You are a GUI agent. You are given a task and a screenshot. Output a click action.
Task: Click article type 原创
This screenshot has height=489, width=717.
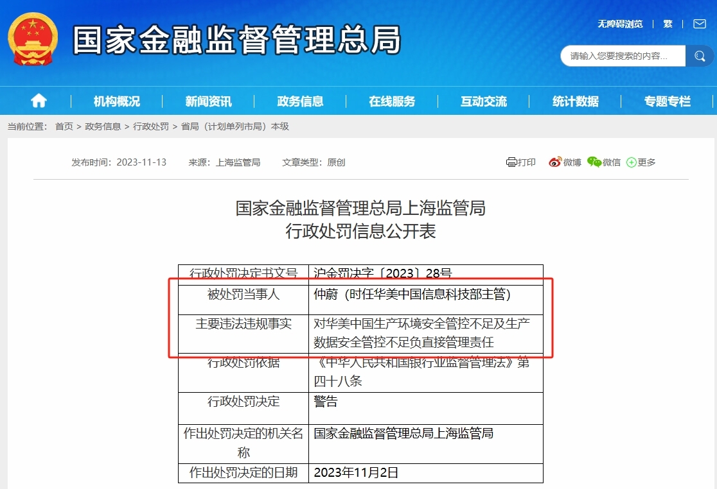click(336, 162)
